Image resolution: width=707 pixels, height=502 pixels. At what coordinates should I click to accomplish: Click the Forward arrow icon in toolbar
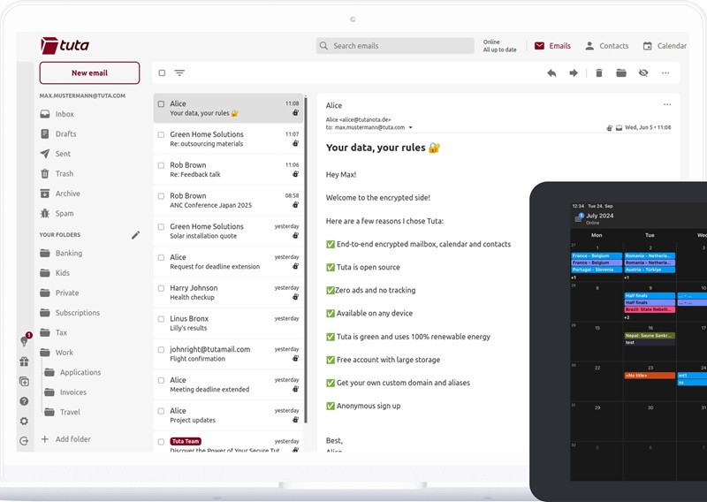pos(574,73)
